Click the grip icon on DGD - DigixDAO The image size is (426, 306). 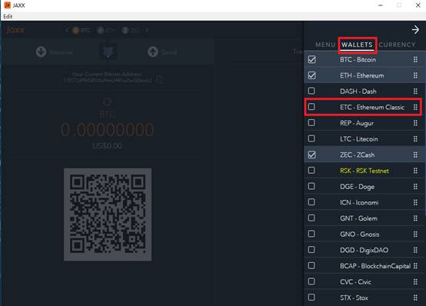tap(415, 250)
